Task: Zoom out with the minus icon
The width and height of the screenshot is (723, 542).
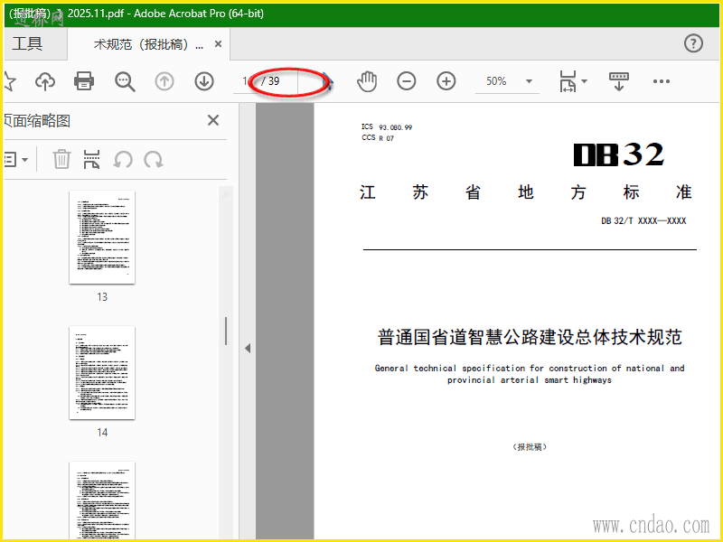Action: (x=406, y=81)
